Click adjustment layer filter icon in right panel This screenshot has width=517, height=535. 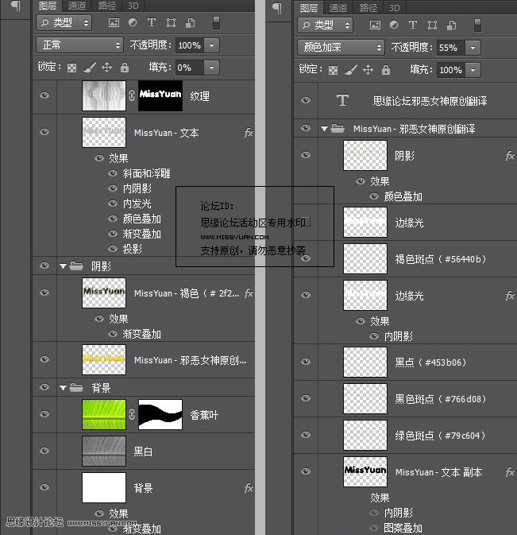(394, 25)
